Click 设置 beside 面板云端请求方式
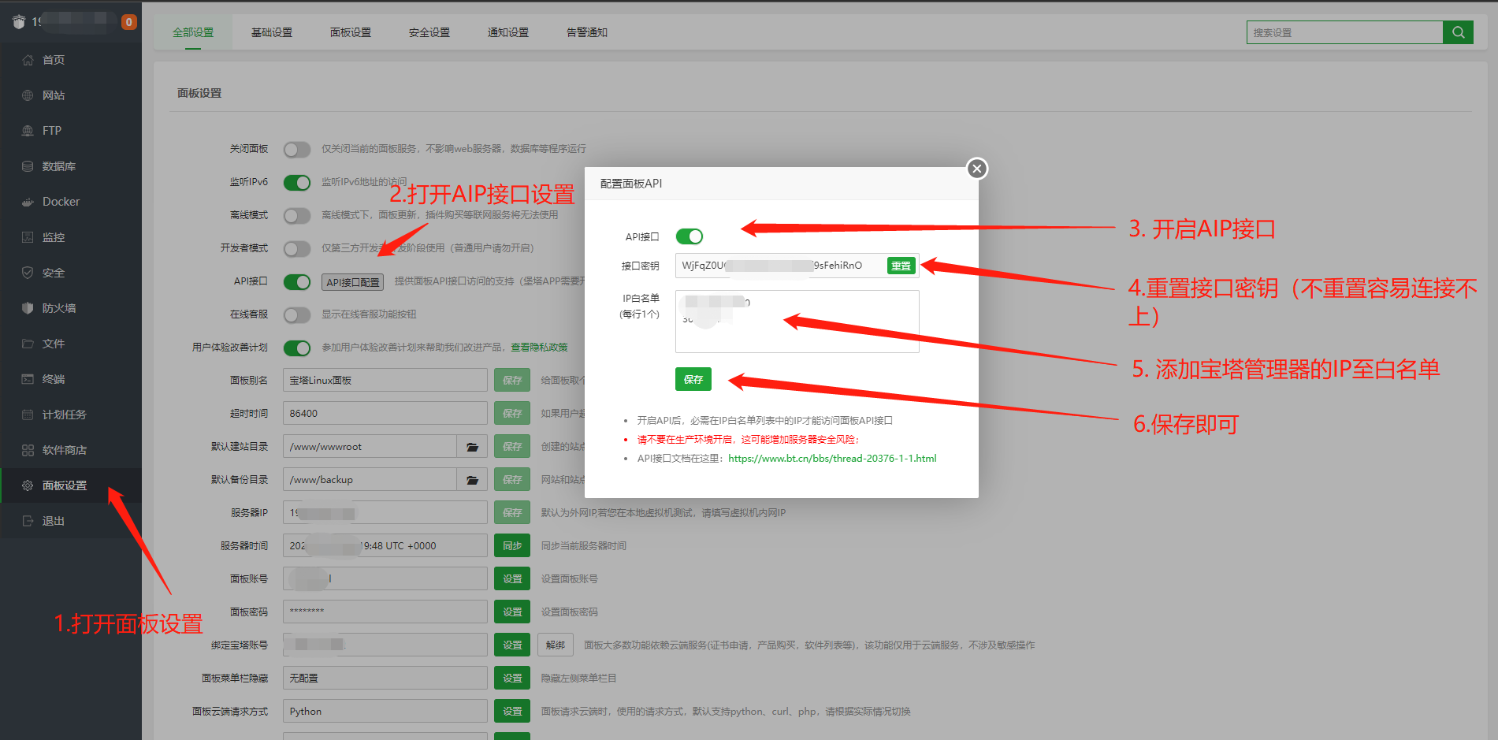Image resolution: width=1498 pixels, height=740 pixels. pos(512,712)
